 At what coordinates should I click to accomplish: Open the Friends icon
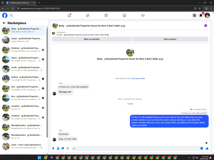pos(88,15)
